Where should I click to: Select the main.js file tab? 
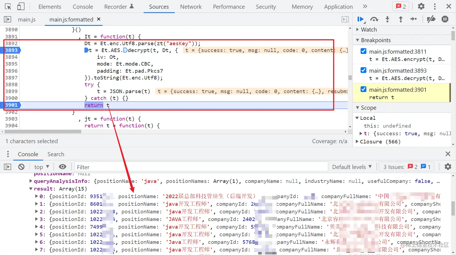click(27, 19)
